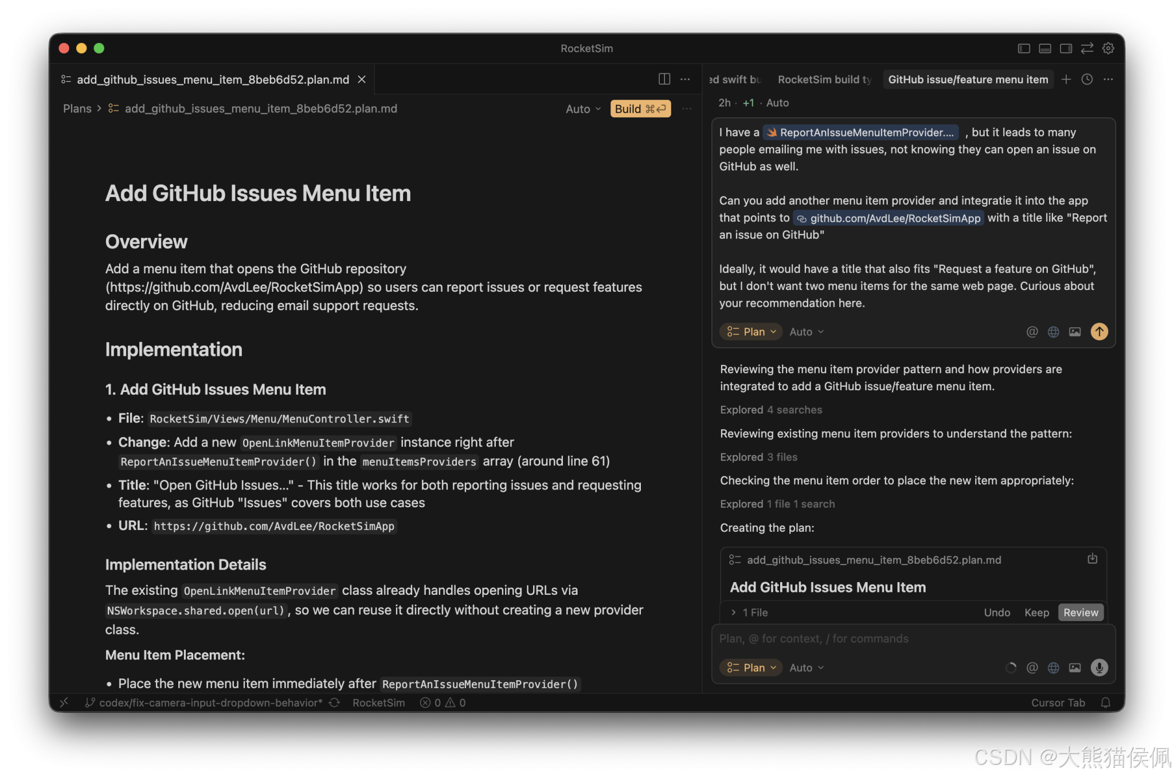Open Auto model dropdown in bottom input
Screen dimensions: 1174x777
pos(807,668)
